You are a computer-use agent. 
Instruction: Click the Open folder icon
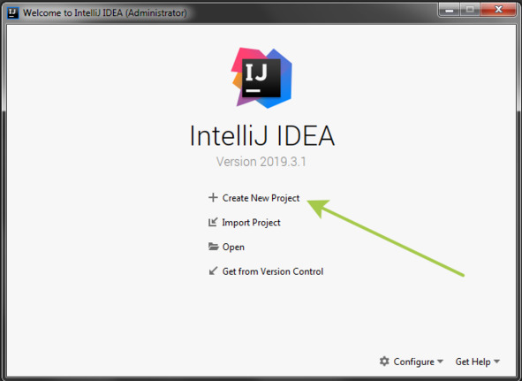tap(214, 247)
